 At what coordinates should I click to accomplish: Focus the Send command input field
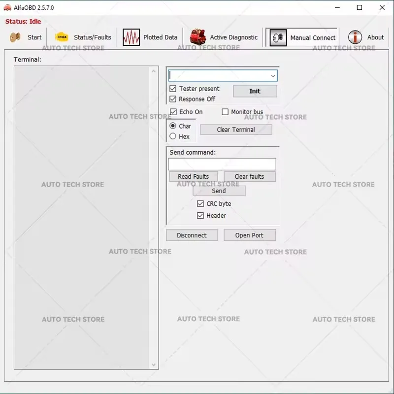[222, 164]
